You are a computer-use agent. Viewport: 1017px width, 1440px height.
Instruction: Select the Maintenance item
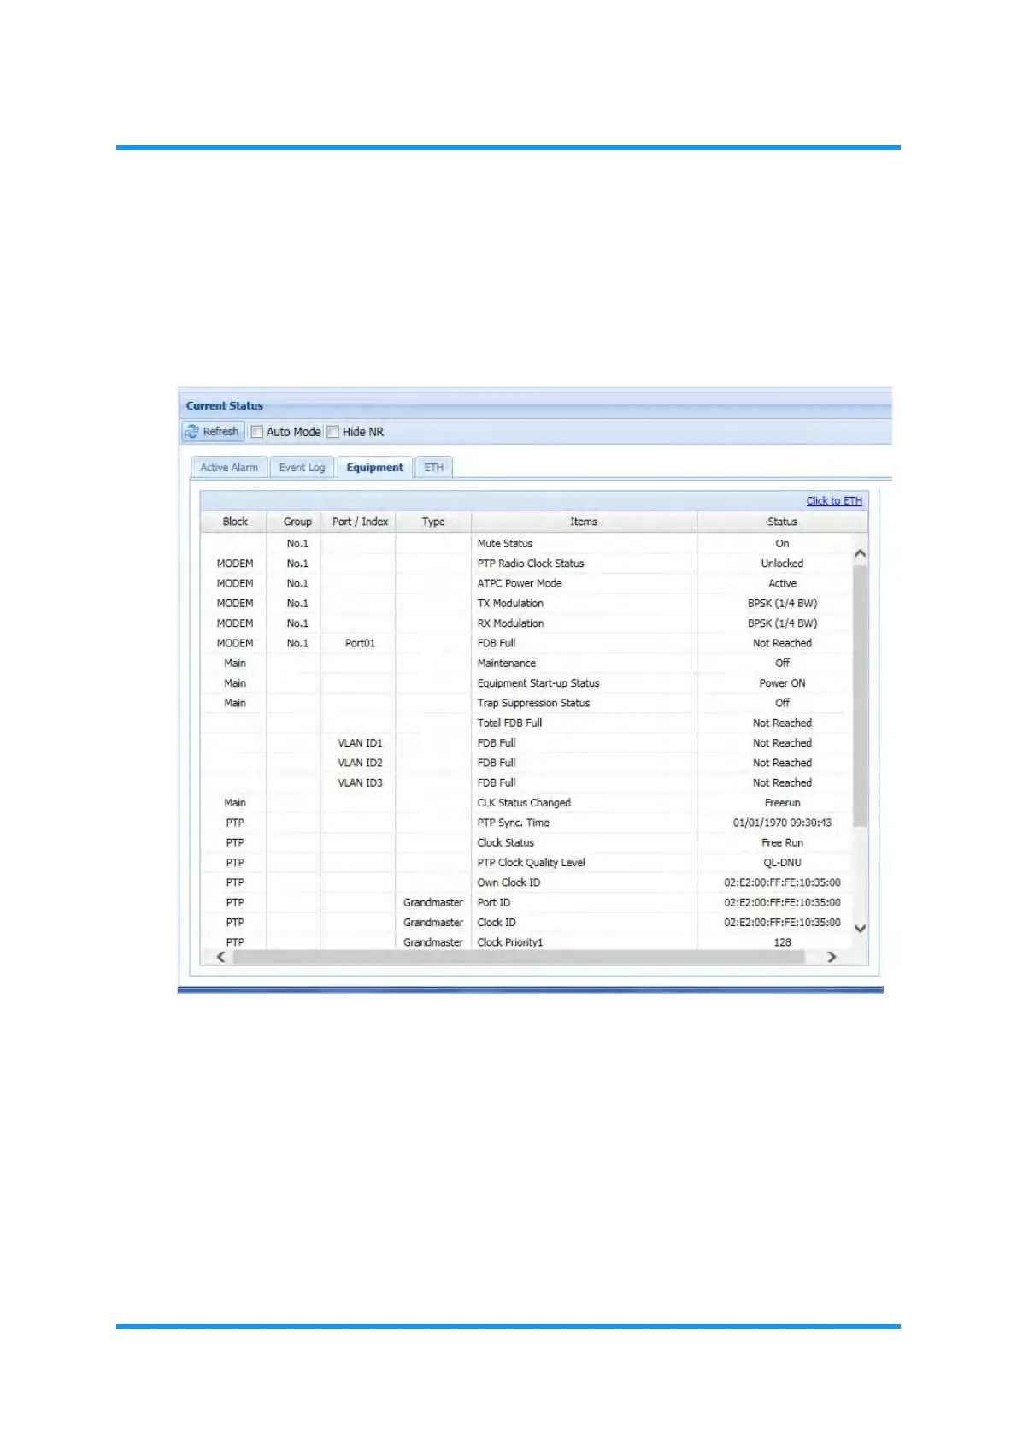507,664
